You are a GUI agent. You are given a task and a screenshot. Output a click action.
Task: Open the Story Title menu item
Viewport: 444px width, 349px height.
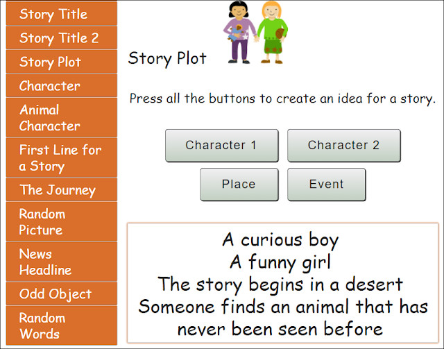[62, 14]
